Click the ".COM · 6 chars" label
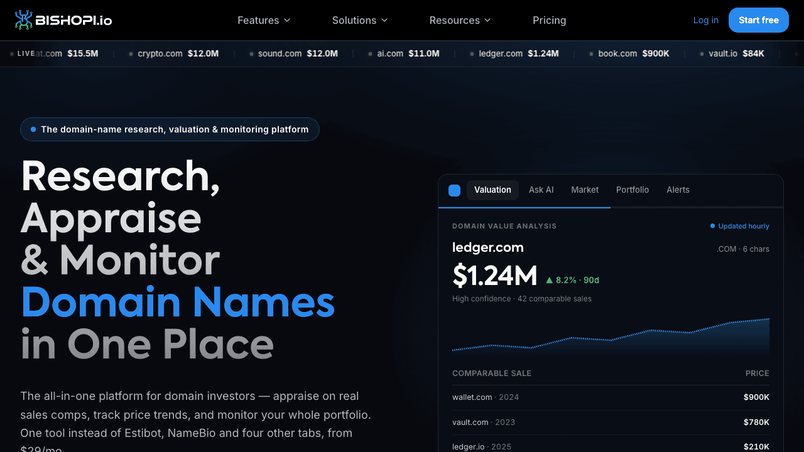The width and height of the screenshot is (804, 452). [743, 249]
